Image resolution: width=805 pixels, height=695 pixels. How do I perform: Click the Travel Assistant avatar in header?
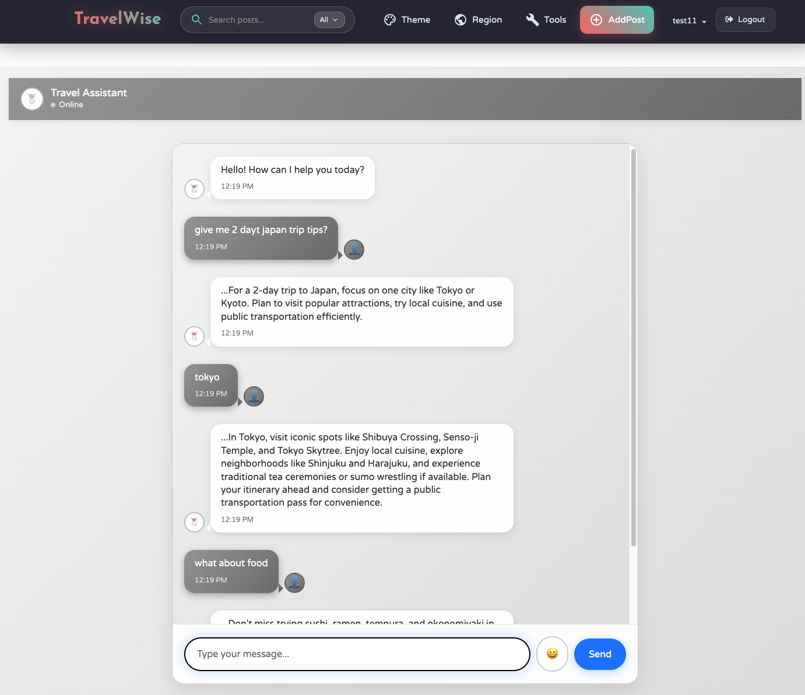point(32,99)
